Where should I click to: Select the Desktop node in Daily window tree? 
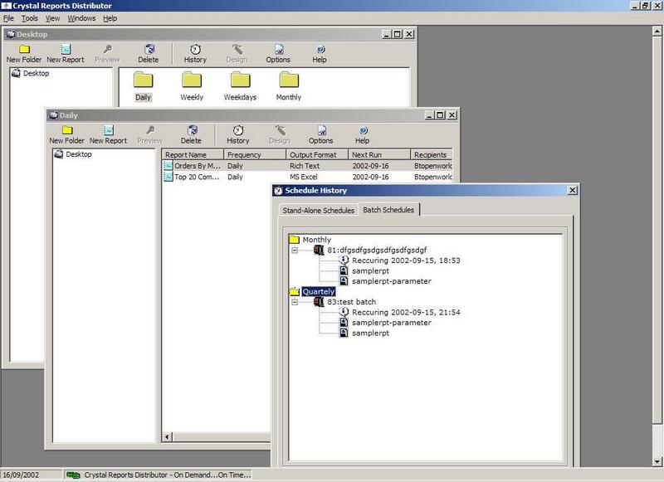tap(79, 154)
